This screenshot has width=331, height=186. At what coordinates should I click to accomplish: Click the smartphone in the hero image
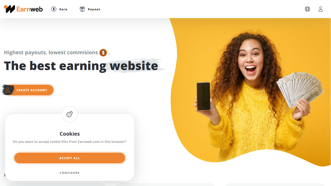coord(204,96)
